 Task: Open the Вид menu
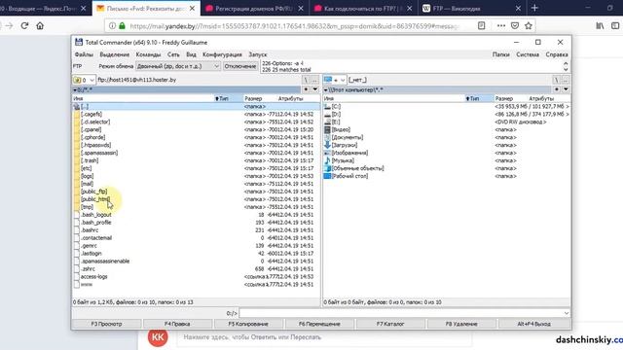(191, 54)
